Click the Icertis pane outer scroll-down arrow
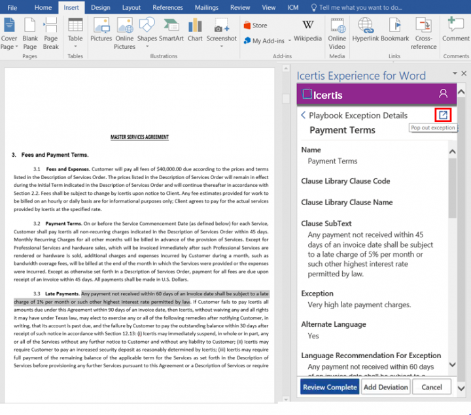The height and width of the screenshot is (415, 471). pyautogui.click(x=461, y=388)
